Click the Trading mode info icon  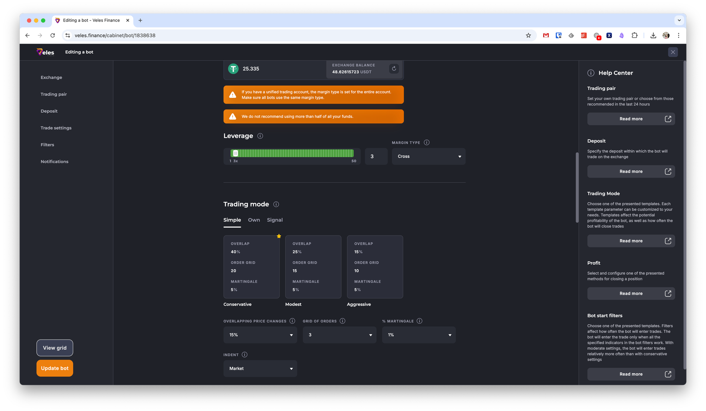pos(276,204)
